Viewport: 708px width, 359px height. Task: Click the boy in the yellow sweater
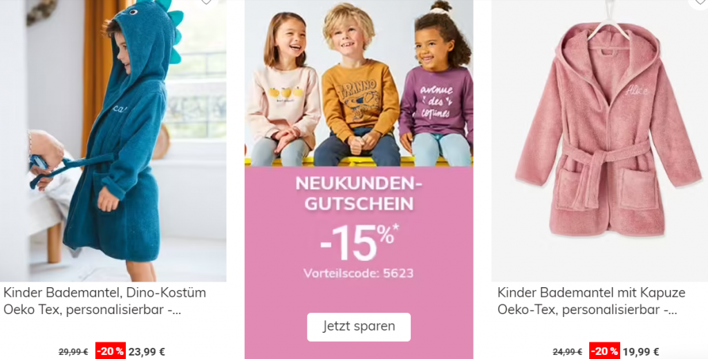[357, 86]
